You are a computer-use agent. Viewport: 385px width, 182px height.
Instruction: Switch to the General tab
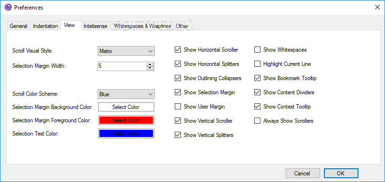pos(18,26)
